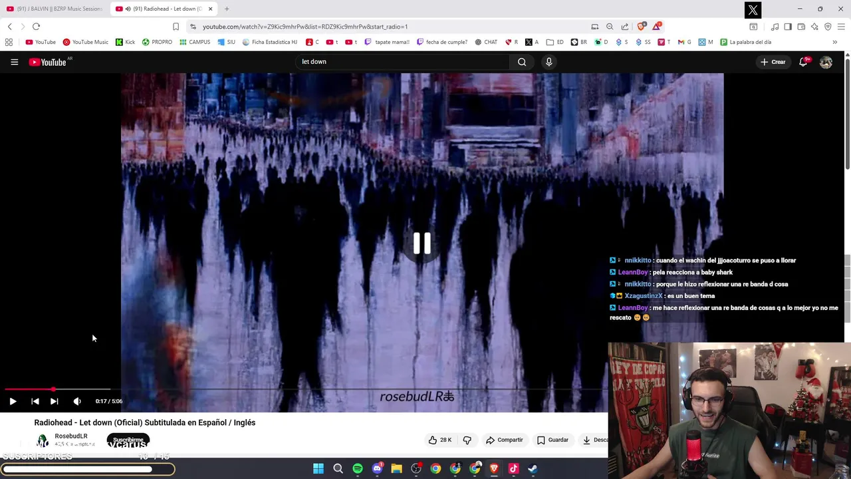Open the CAMPUS bookmark
Image resolution: width=851 pixels, height=479 pixels.
[195, 42]
